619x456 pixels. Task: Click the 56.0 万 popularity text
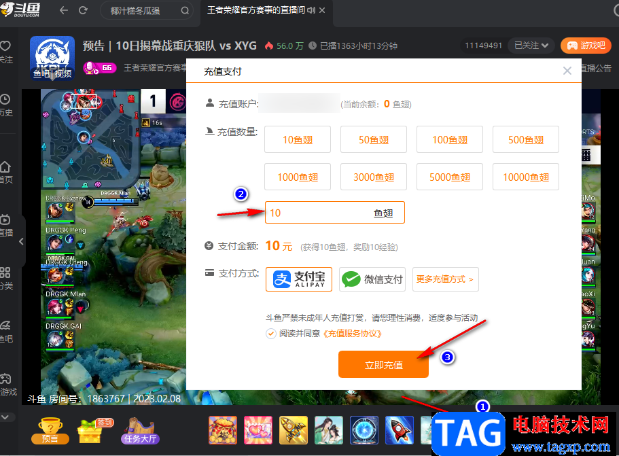[x=289, y=46]
